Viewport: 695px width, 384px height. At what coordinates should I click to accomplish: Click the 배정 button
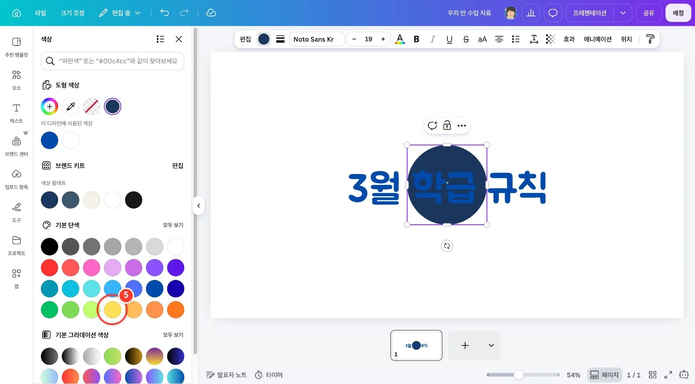(678, 13)
